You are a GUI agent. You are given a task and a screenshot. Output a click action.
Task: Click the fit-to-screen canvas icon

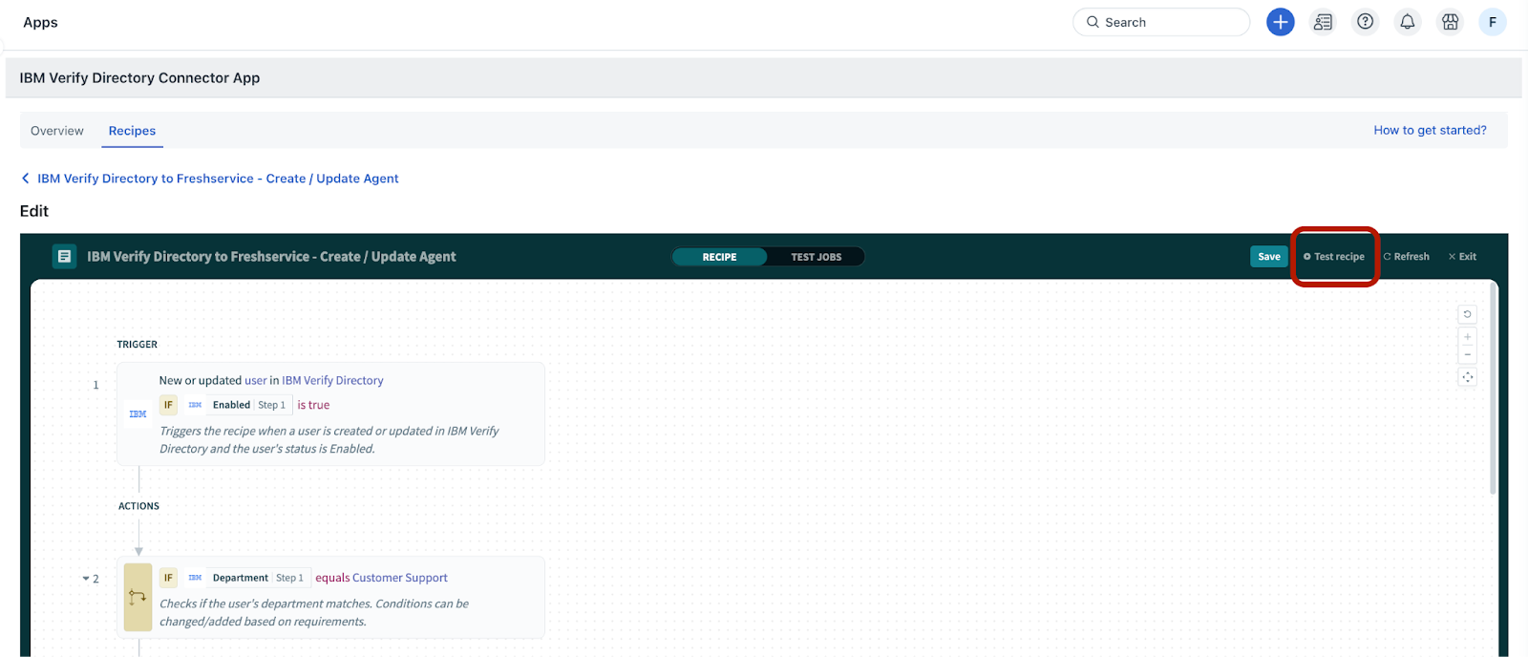coord(1468,377)
